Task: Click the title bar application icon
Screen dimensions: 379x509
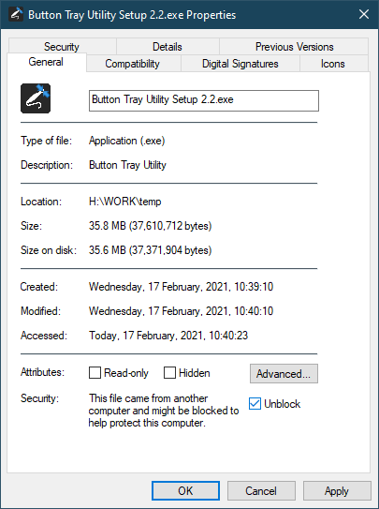Action: pyautogui.click(x=16, y=14)
